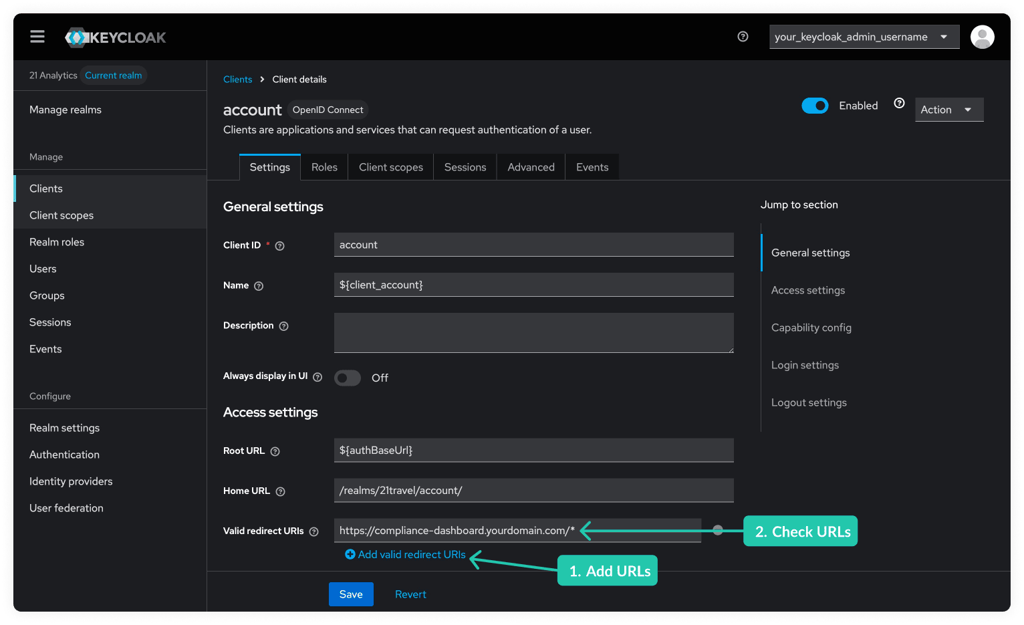The image size is (1024, 625).
Task: Jump to the Logout settings section
Action: [x=809, y=402]
